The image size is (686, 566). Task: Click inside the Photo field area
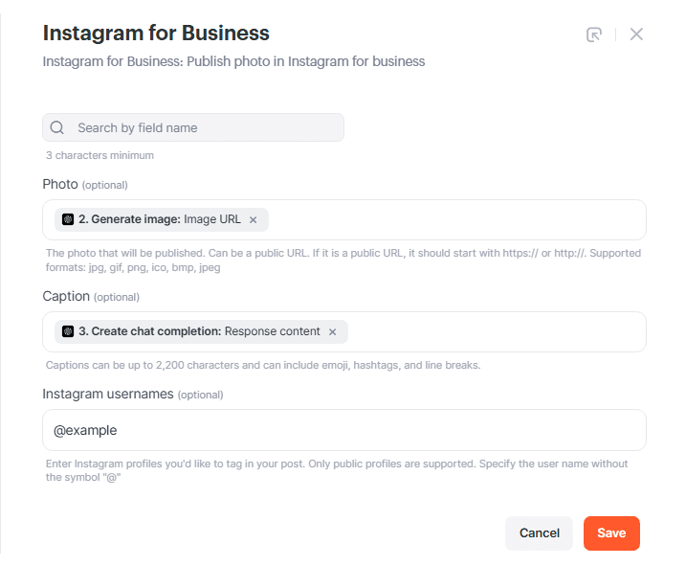(455, 220)
